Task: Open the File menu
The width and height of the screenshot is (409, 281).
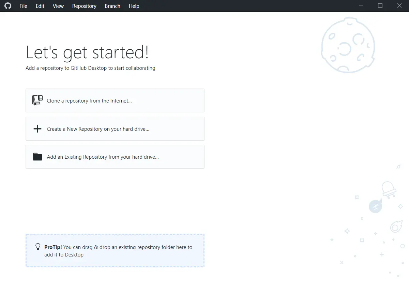Action: coord(24,6)
